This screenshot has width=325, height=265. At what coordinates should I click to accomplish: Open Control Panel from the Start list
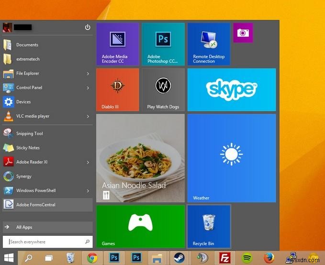pyautogui.click(x=47, y=88)
